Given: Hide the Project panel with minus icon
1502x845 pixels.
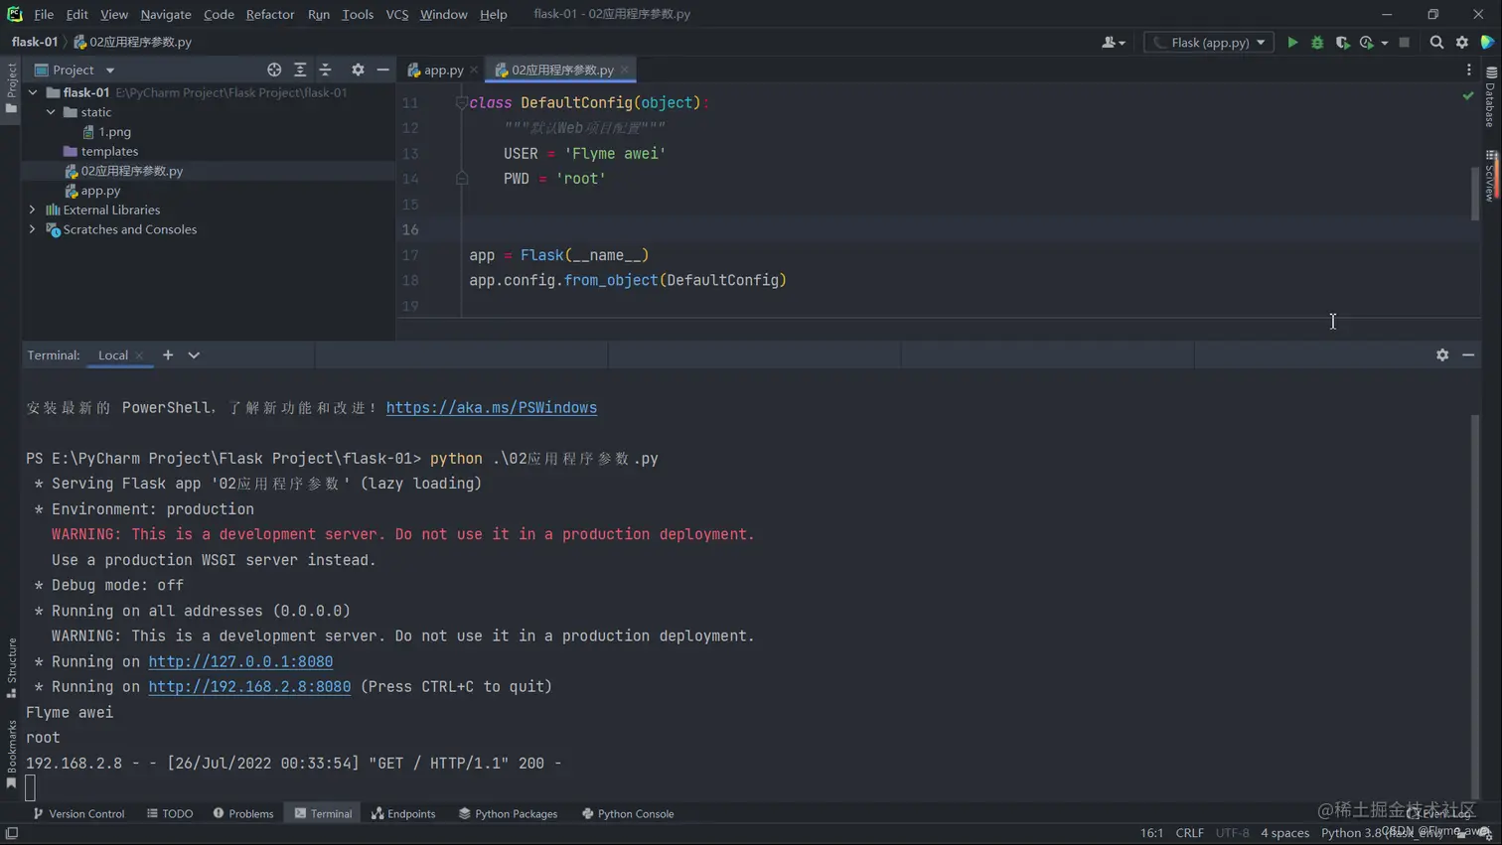Looking at the screenshot, I should coord(382,70).
